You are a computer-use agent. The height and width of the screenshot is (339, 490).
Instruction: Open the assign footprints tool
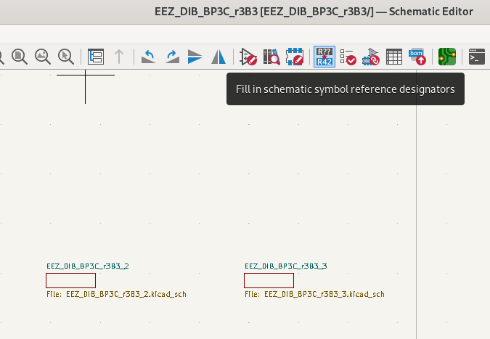371,57
